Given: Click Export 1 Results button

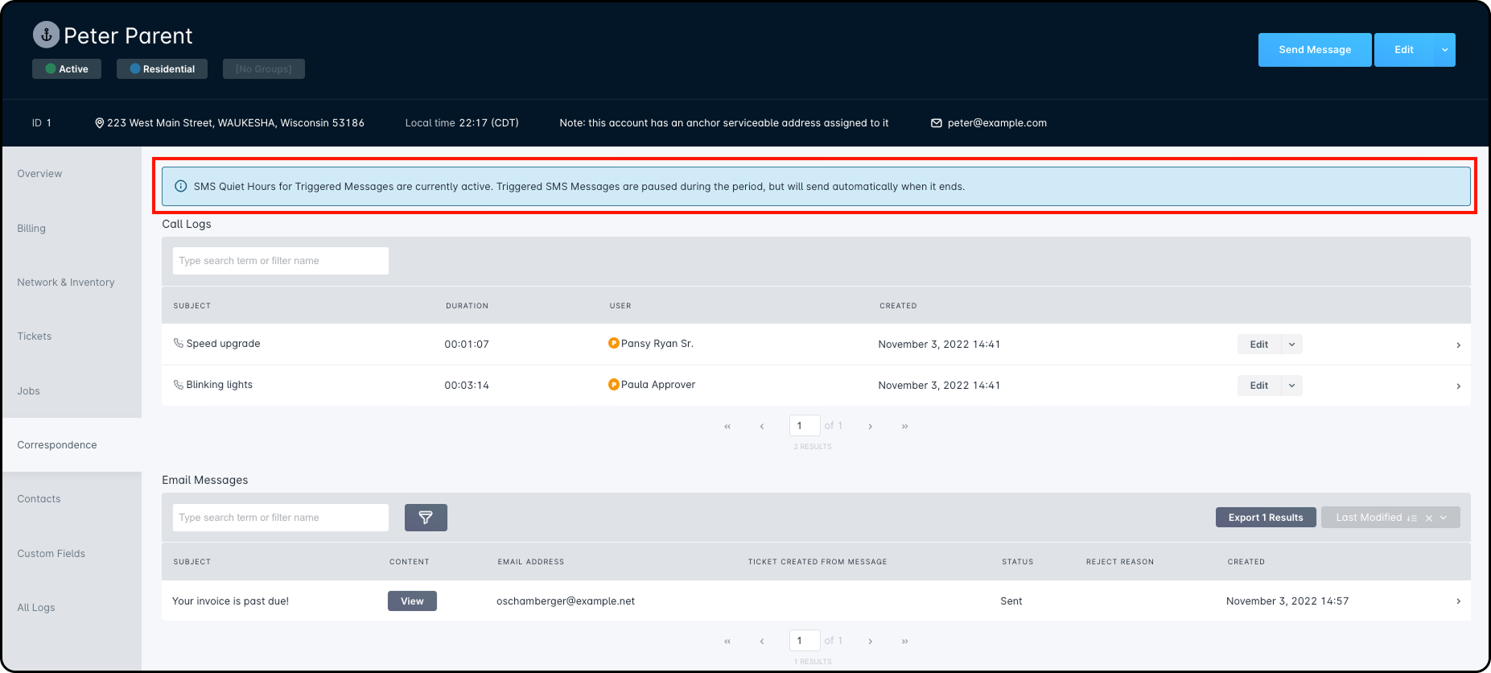Looking at the screenshot, I should pyautogui.click(x=1266, y=518).
